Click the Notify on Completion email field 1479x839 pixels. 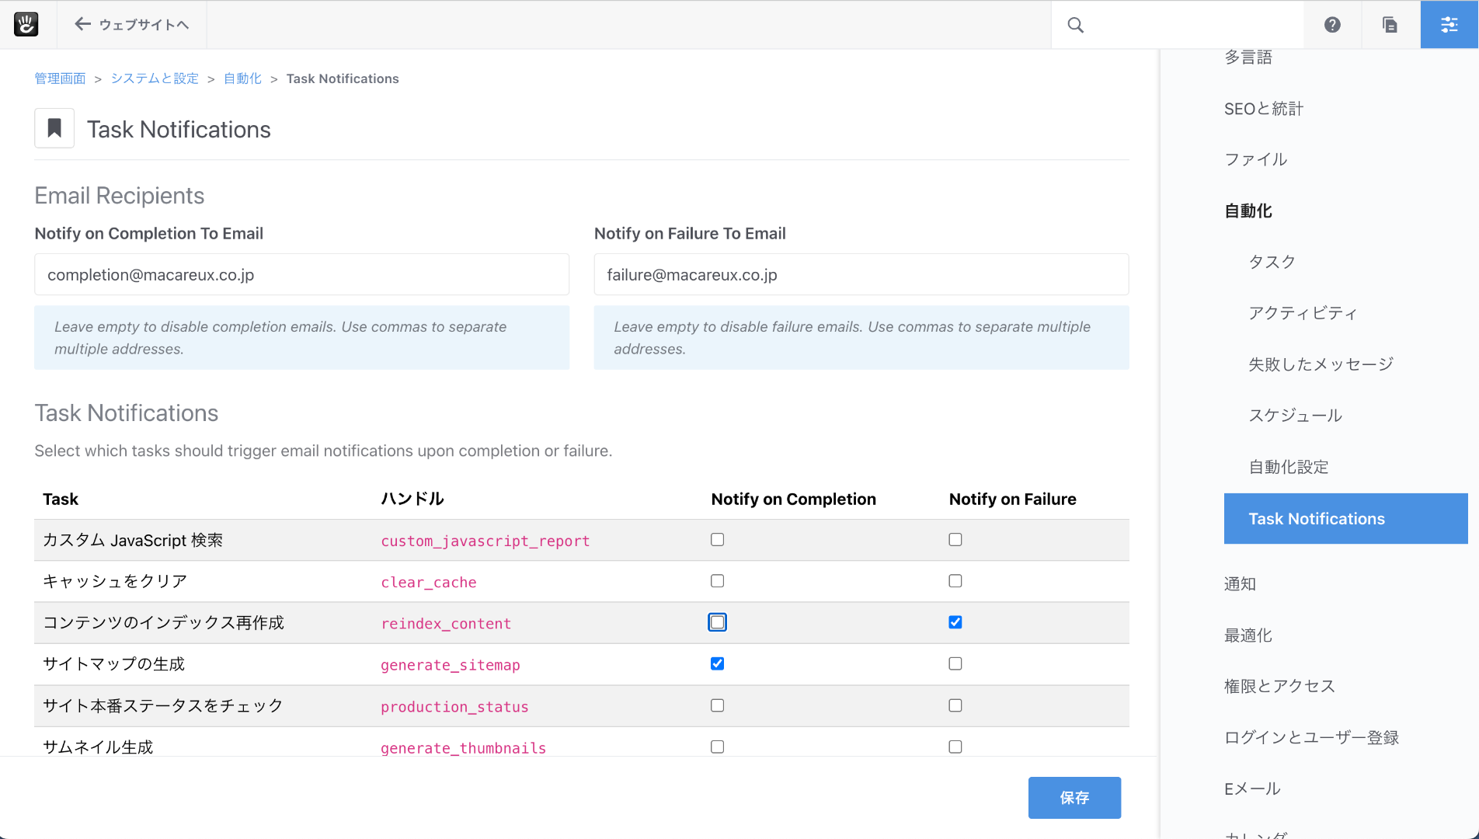(301, 274)
